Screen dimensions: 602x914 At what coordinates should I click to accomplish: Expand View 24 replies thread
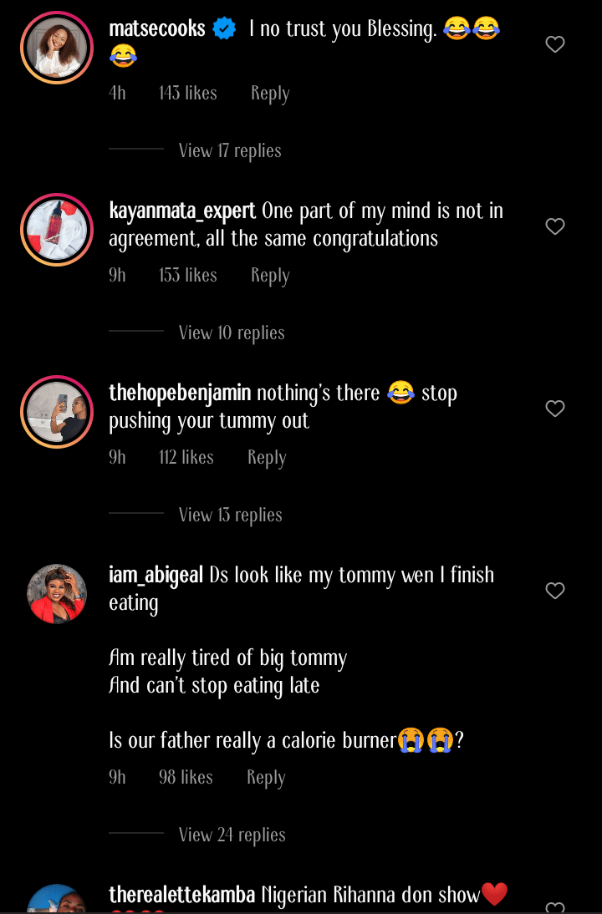(232, 835)
